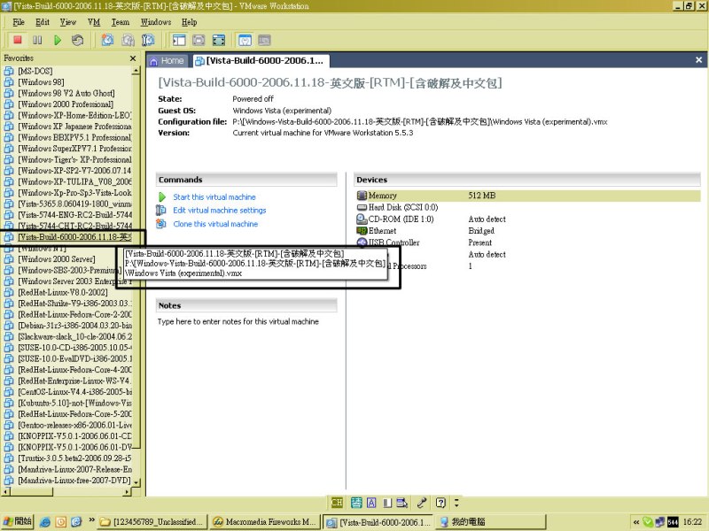Open the Help menu

(189, 22)
